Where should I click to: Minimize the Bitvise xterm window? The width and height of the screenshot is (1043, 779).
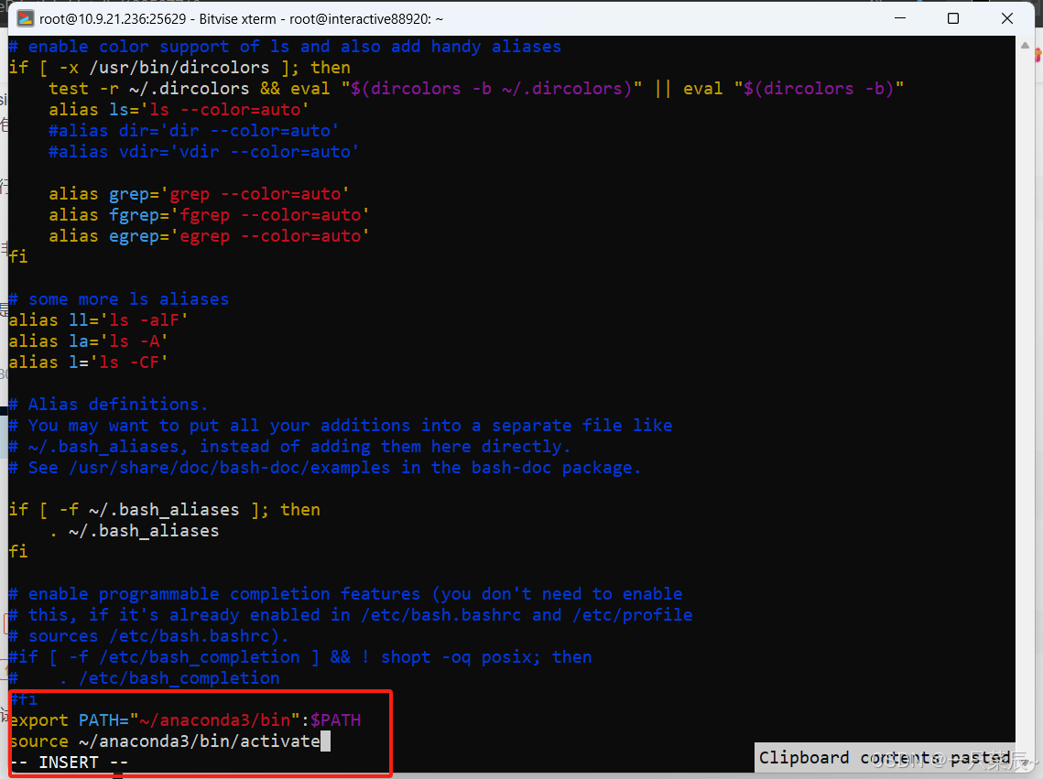900,18
